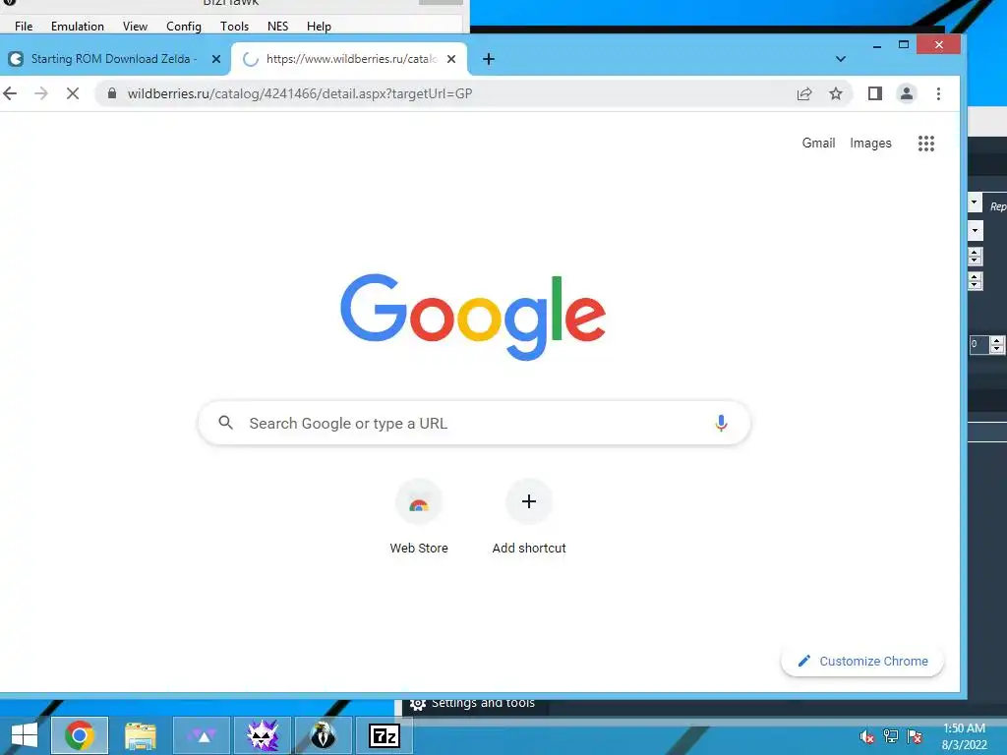Open a new Chrome tab
This screenshot has height=755, width=1007.
488,59
